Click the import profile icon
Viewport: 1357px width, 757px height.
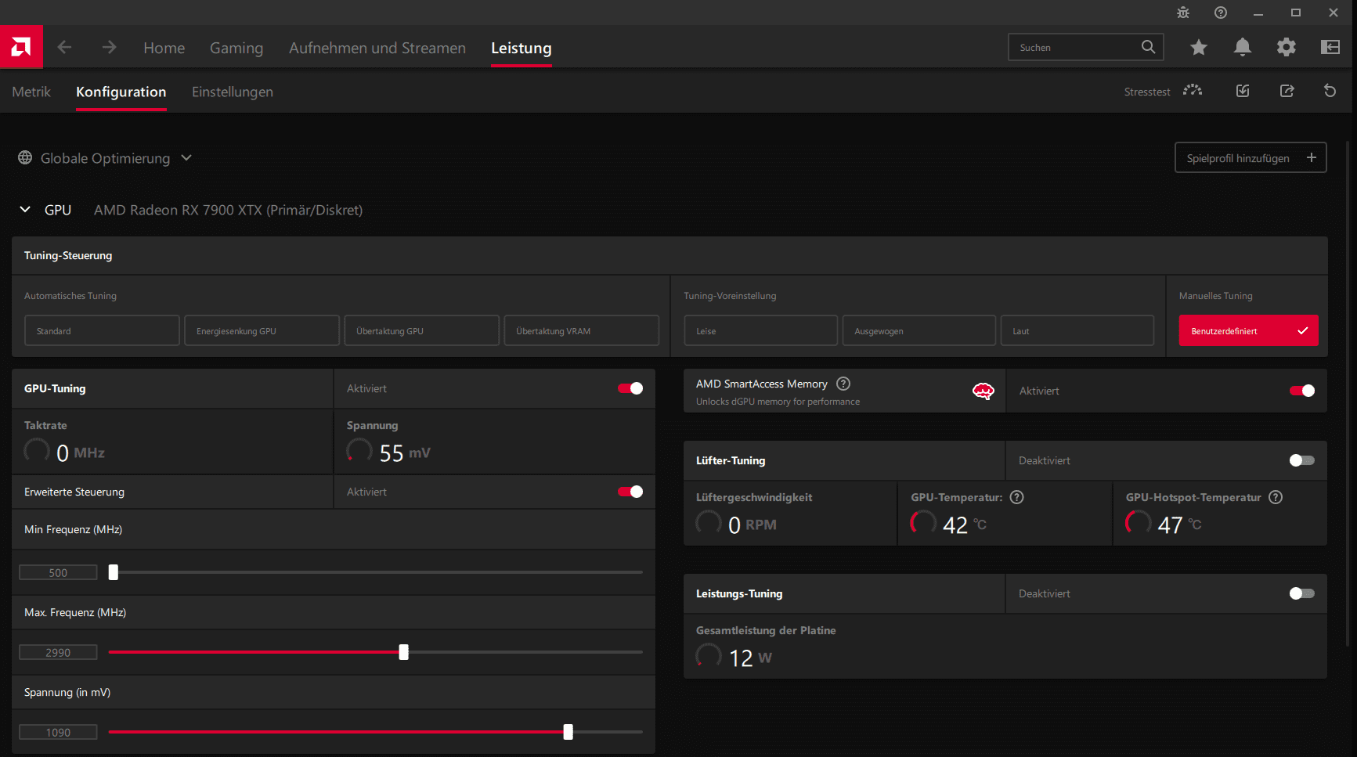coord(1243,91)
